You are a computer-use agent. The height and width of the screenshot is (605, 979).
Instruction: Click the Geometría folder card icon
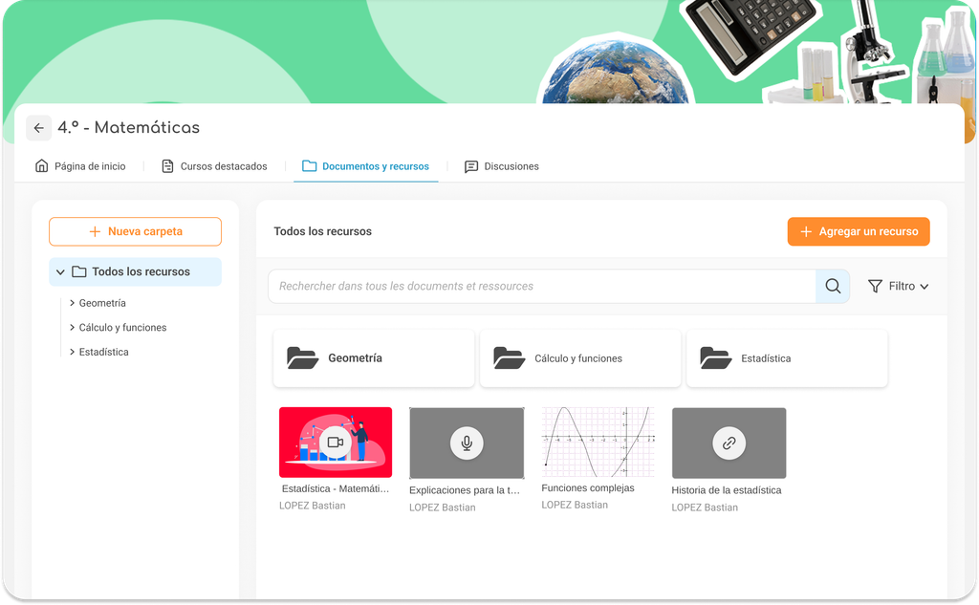303,357
